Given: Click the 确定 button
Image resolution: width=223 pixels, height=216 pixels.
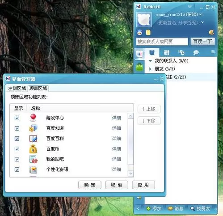Looking at the screenshot, I should (x=90, y=185).
